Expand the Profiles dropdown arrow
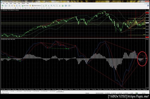Image resolution: width=150 pixels, height=99 pixels. click(7, 6)
